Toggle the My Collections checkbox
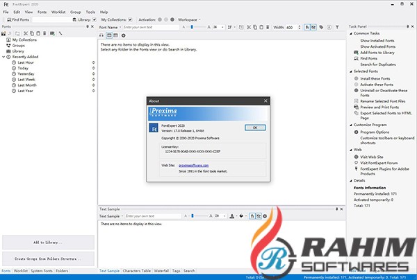417x280 pixels. pos(130,19)
